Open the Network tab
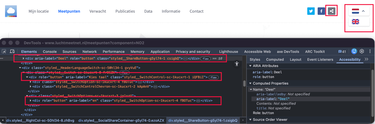The height and width of the screenshot is (124, 375). tap(90, 51)
